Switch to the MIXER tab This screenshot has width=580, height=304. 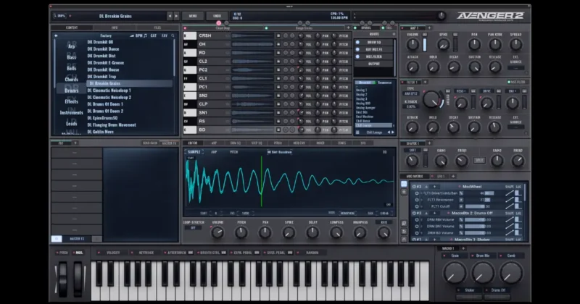tap(320, 143)
